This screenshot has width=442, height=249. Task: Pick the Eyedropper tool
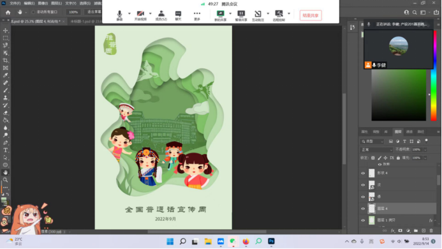point(5,75)
